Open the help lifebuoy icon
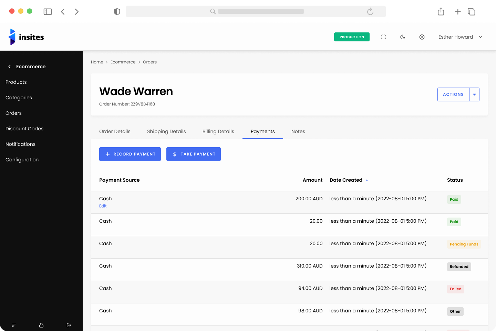 coord(422,37)
